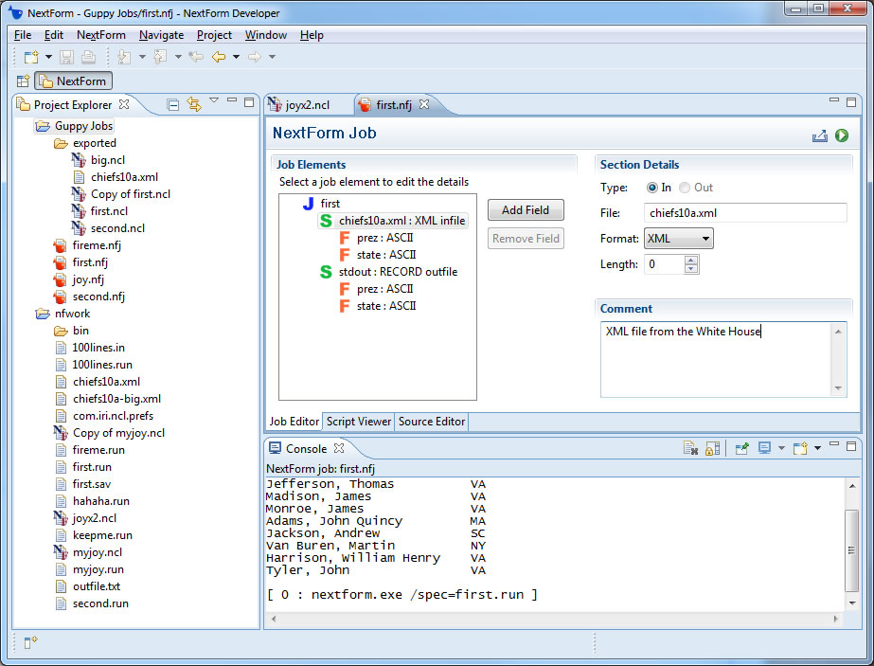The height and width of the screenshot is (666, 874).
Task: Open Display Selected Console dropdown arrow
Action: point(781,448)
